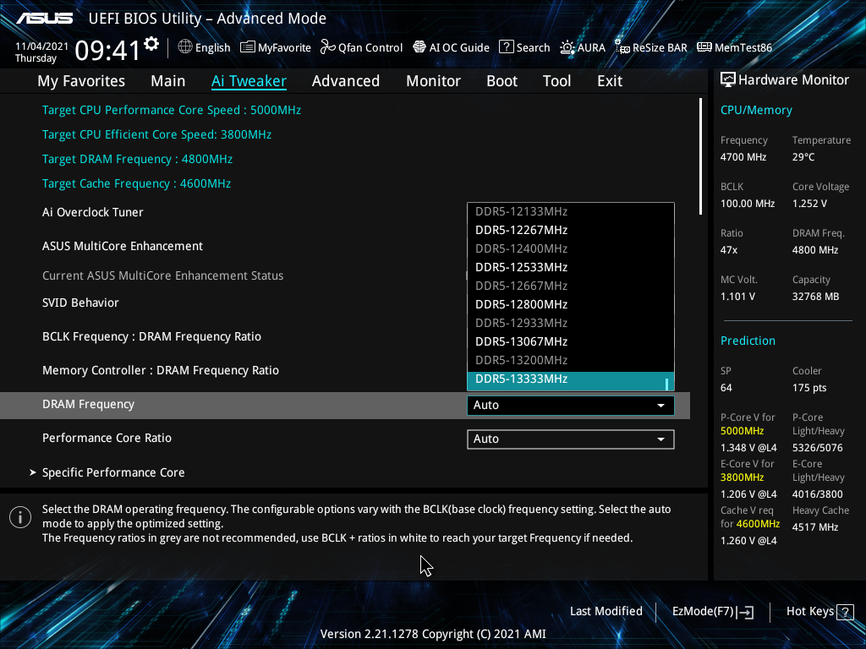Click Target CPU Performance Core Speed text
Image resolution: width=866 pixels, height=649 pixels.
coord(171,111)
